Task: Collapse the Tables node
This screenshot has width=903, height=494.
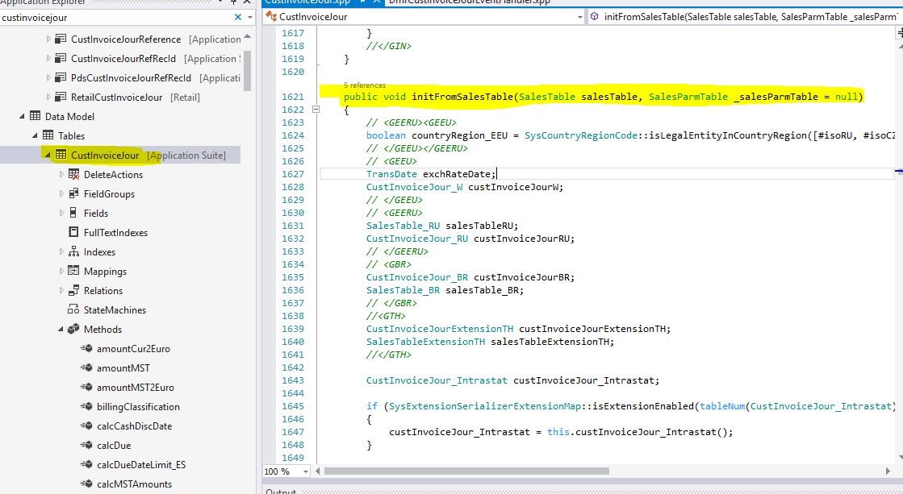Action: [x=36, y=135]
